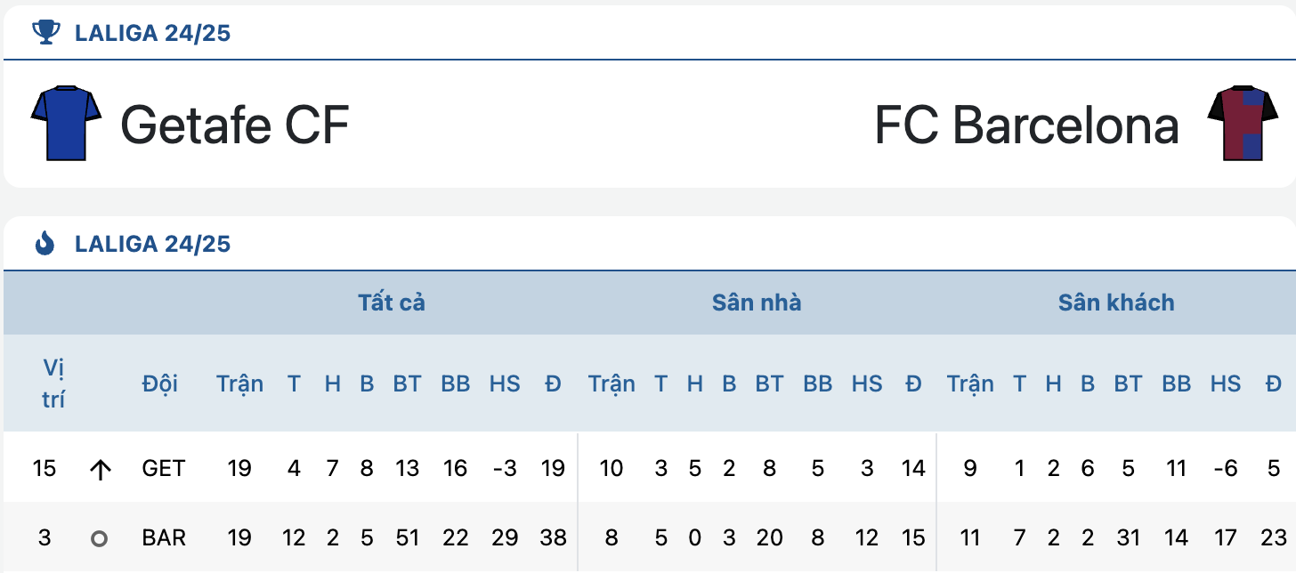Click the circle indicator next to BAR
1296x573 pixels.
click(x=100, y=538)
